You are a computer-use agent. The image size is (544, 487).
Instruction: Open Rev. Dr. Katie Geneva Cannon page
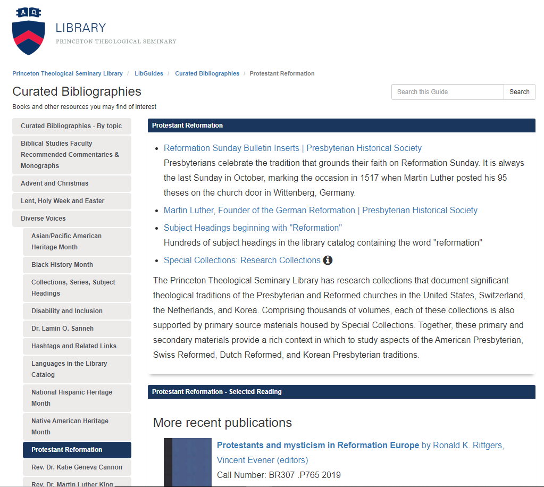(x=77, y=467)
